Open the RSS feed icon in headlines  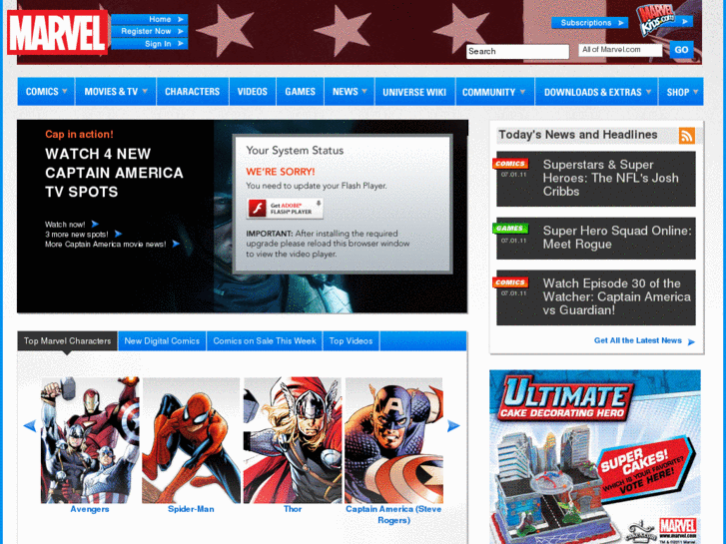click(x=687, y=136)
